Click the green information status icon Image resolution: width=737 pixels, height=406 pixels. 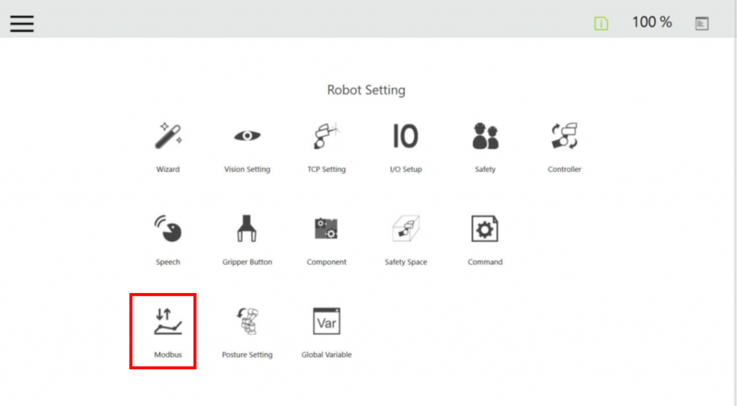click(601, 23)
